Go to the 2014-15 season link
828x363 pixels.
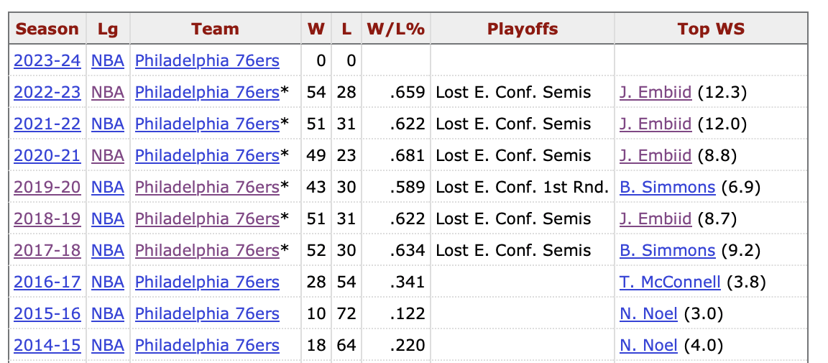(x=47, y=346)
